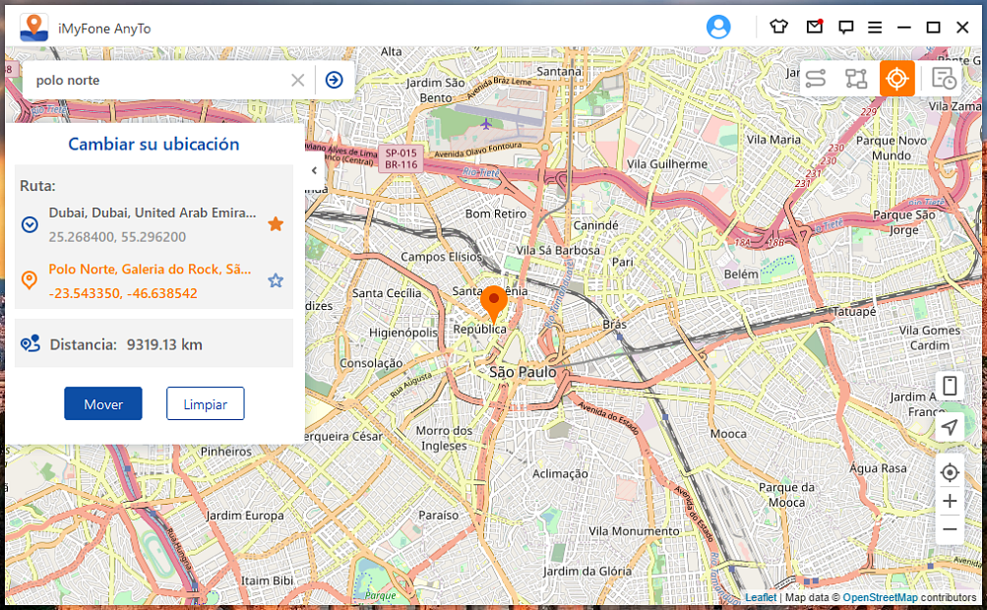Click the search go arrow button
The width and height of the screenshot is (987, 610).
[335, 80]
